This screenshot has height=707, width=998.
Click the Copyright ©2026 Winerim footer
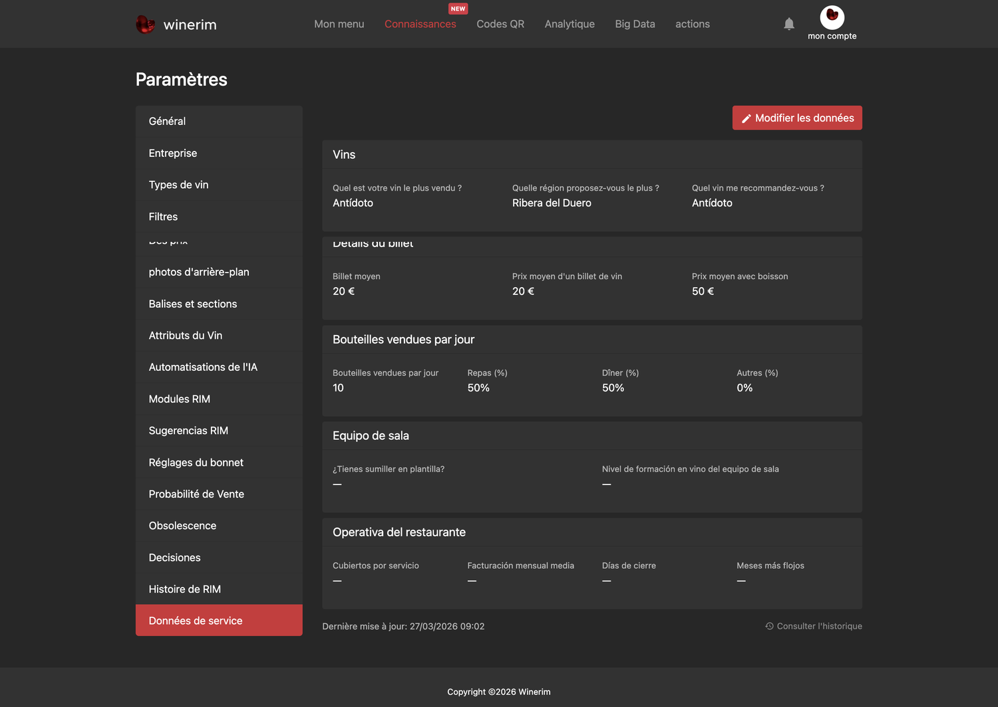click(499, 692)
